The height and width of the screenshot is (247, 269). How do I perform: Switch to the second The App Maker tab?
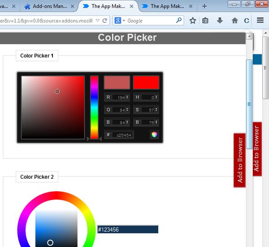pos(167,6)
